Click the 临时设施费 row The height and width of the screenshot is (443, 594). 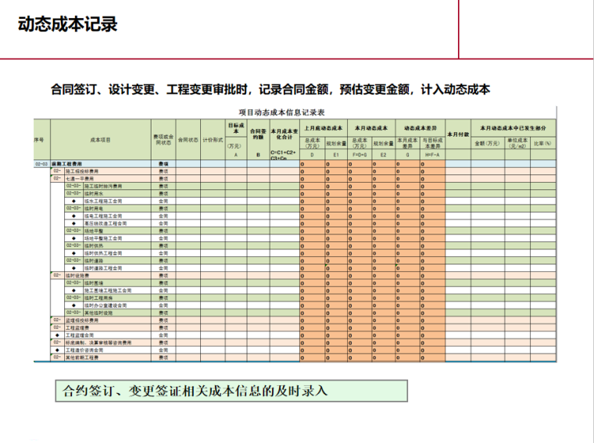(x=78, y=275)
